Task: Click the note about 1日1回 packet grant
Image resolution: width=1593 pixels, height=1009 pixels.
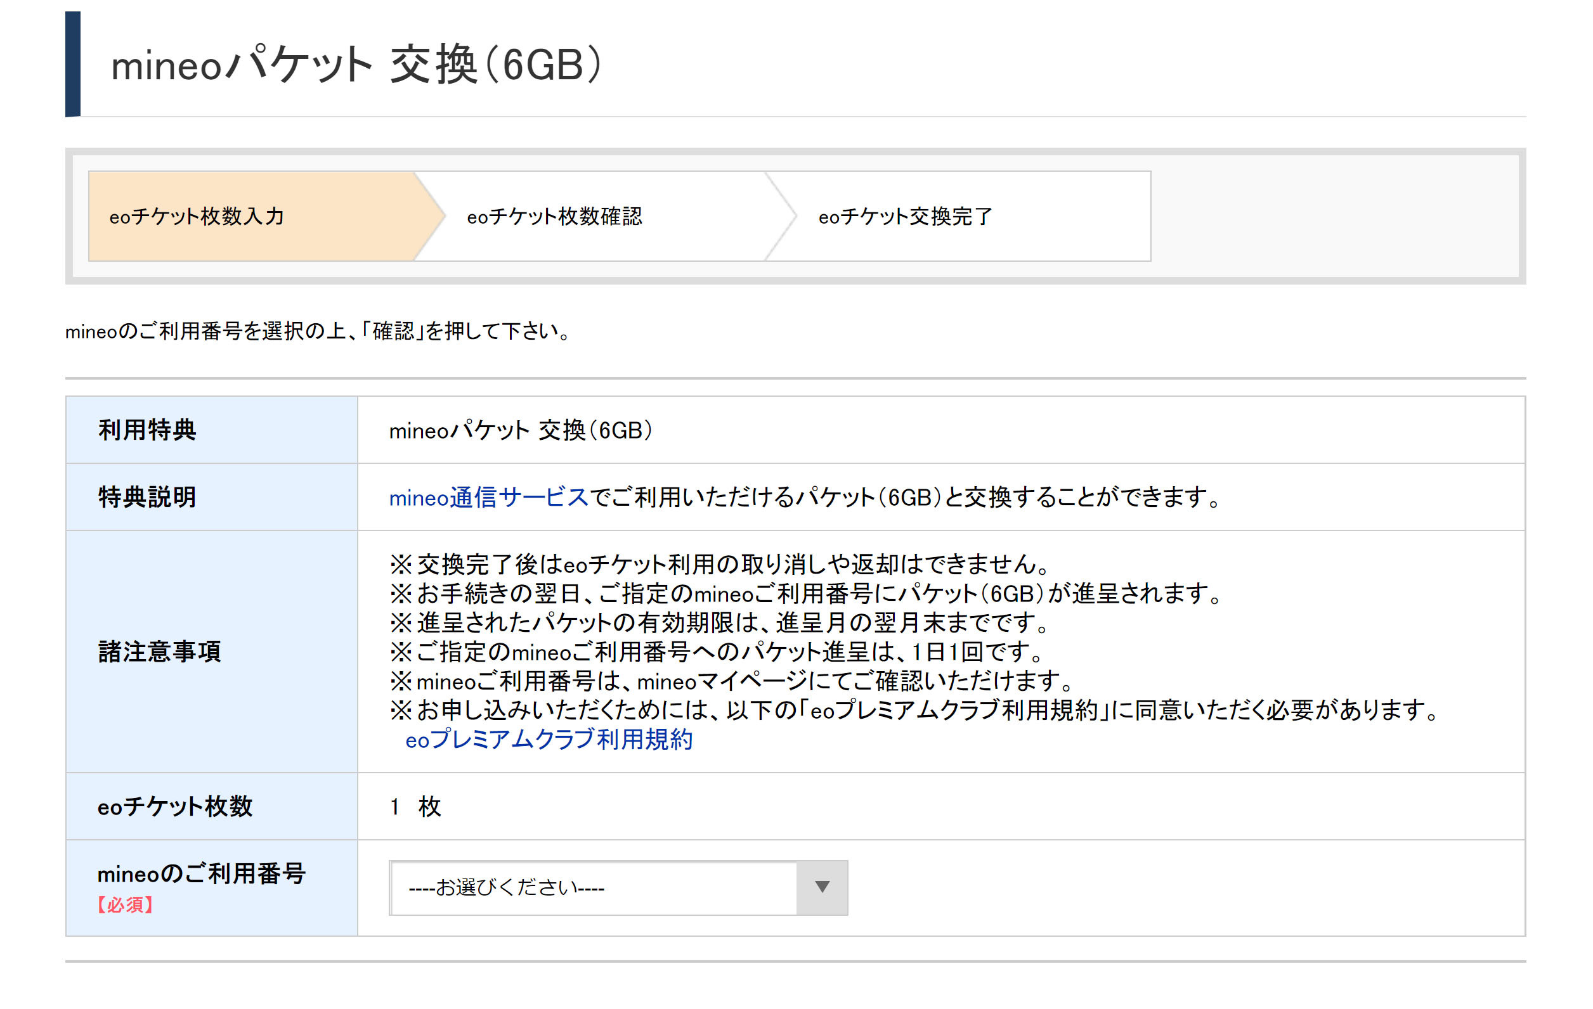Action: (x=717, y=652)
